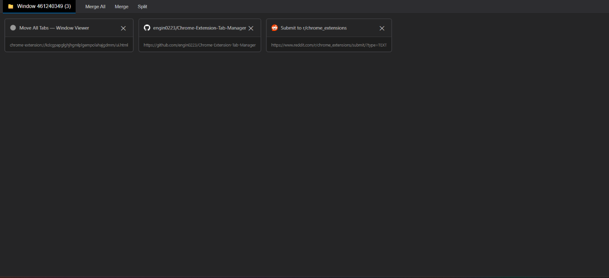Click the reddit.com submit URL text
Image resolution: width=609 pixels, height=278 pixels.
pos(329,45)
